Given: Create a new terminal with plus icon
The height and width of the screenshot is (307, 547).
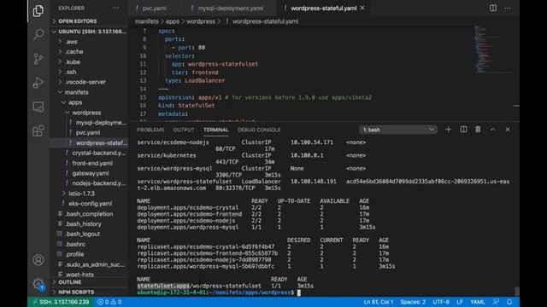Looking at the screenshot, I should click(x=448, y=130).
